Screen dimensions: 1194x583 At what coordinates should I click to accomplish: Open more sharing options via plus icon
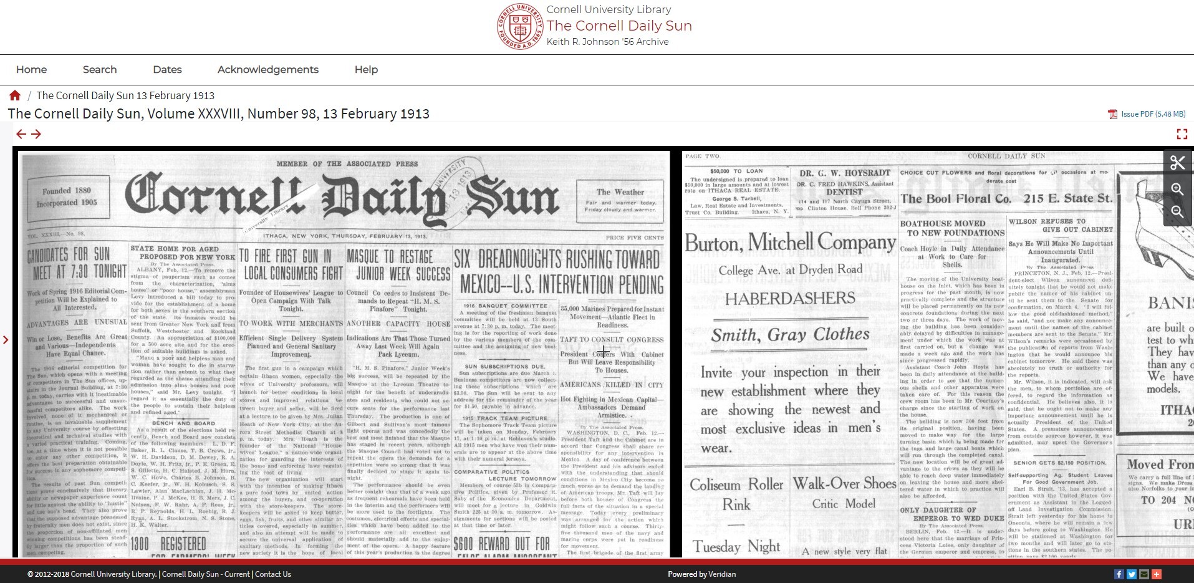coord(1156,574)
